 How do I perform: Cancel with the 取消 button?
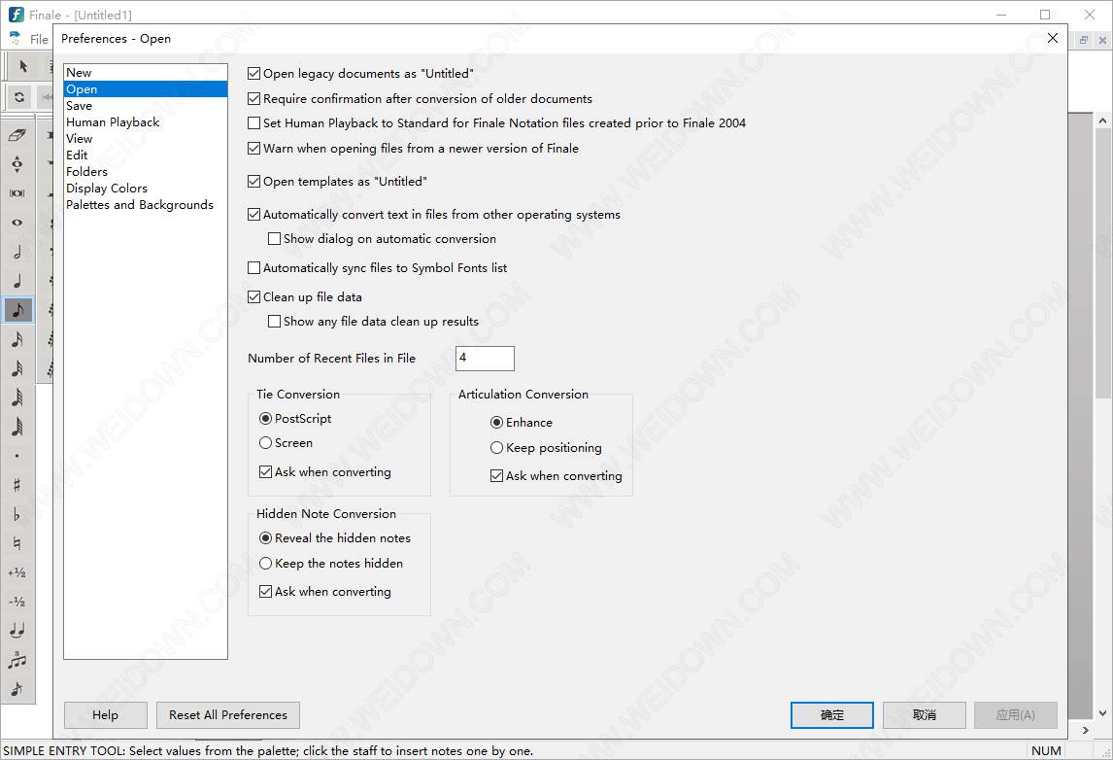coord(925,715)
